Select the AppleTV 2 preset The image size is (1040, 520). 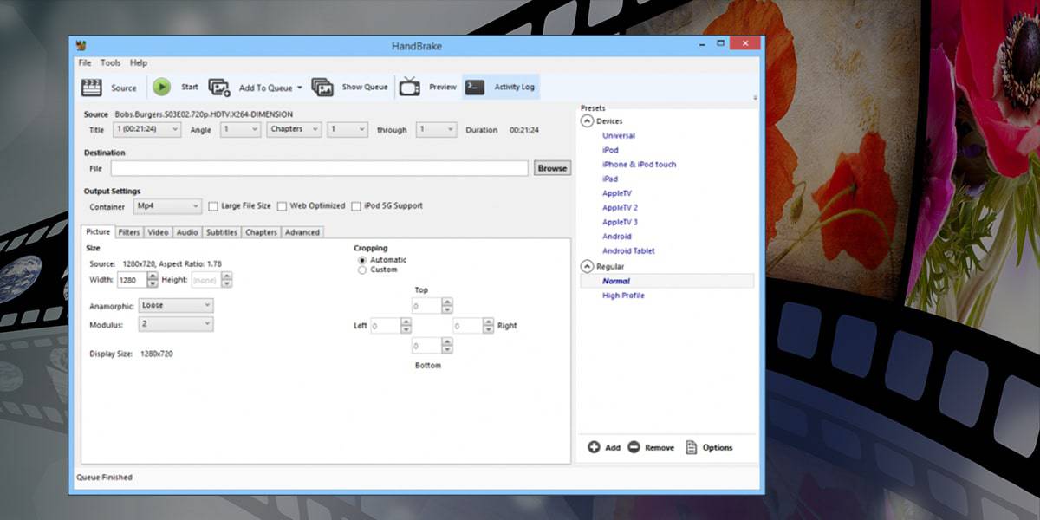pos(620,208)
